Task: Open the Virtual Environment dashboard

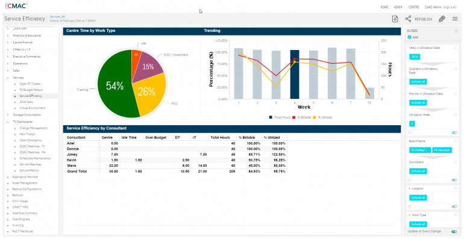Action: click(33, 108)
